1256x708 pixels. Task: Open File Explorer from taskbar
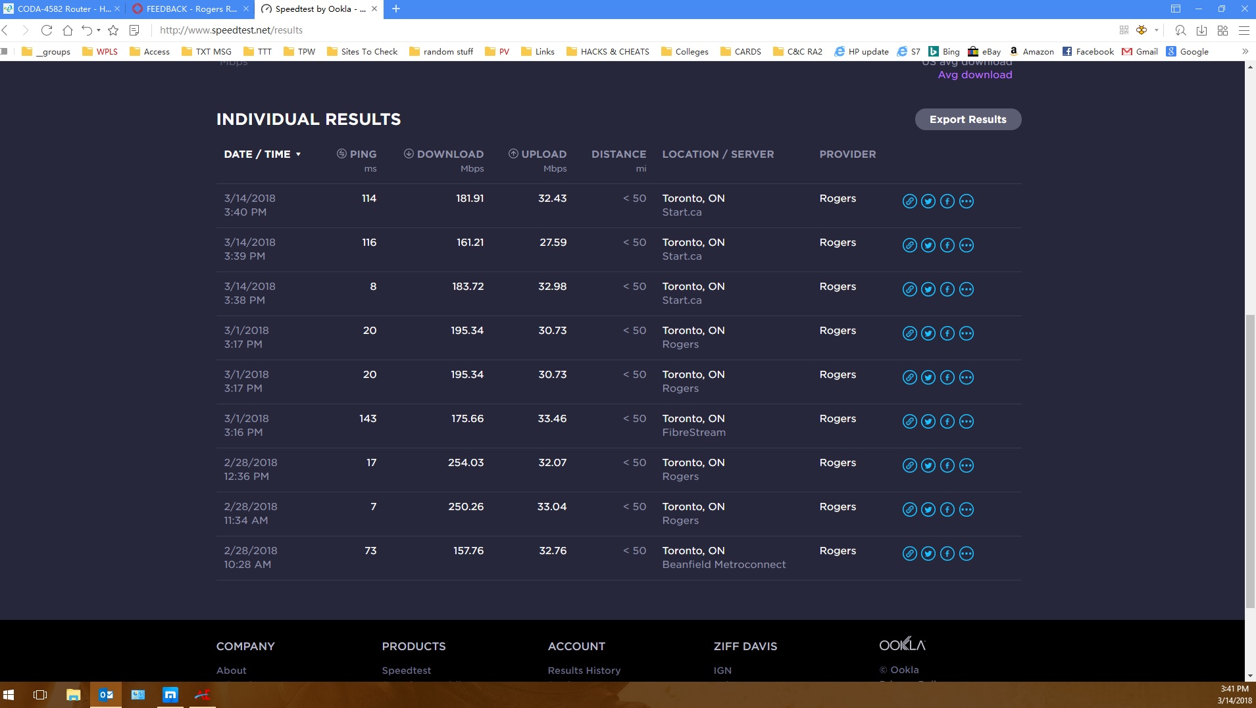(x=73, y=695)
